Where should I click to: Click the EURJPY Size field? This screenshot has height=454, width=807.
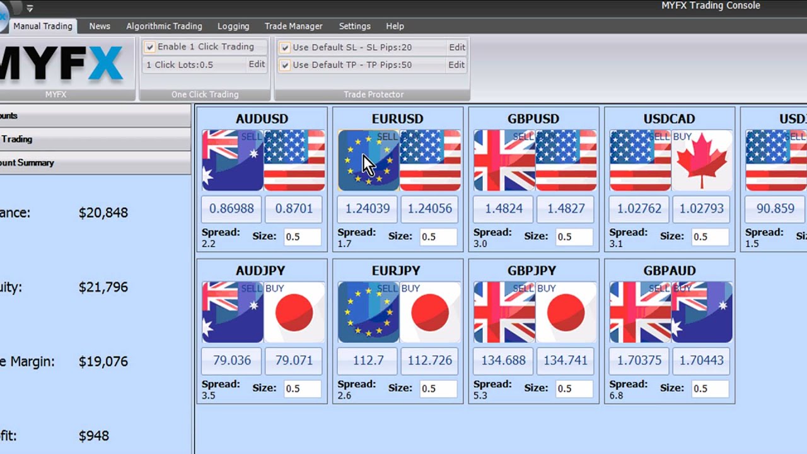coord(438,389)
